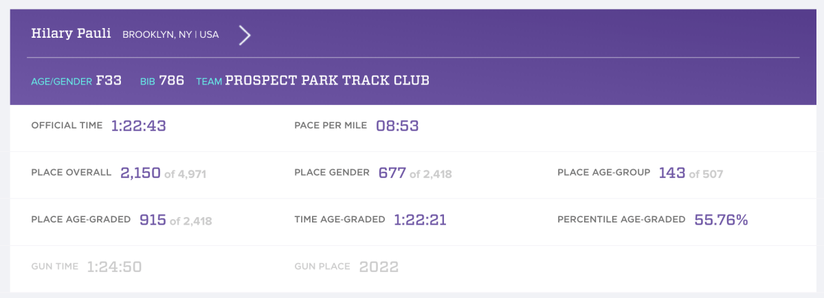824x298 pixels.
Task: Click the place gender value 677
Action: click(392, 173)
